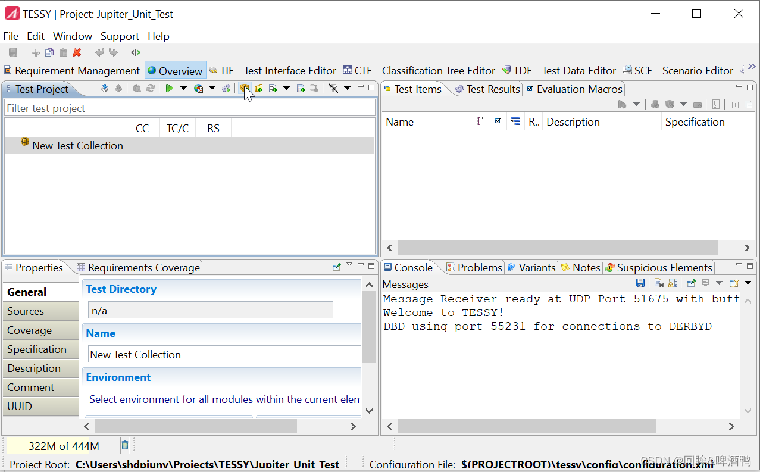Click the green Play execute test icon
The image size is (760, 472).
click(x=170, y=88)
